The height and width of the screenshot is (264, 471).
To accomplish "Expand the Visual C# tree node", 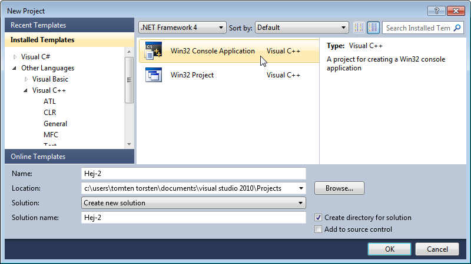I will point(15,56).
